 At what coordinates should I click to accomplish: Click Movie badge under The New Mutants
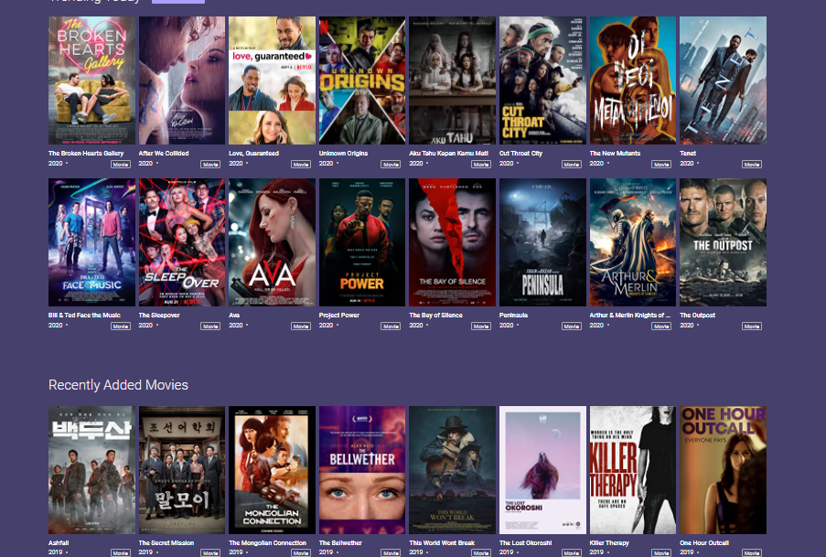click(x=661, y=165)
